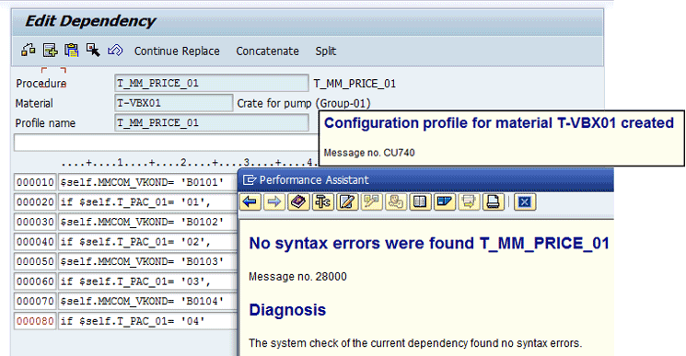Click the Split button
This screenshot has width=686, height=356.
pos(325,52)
